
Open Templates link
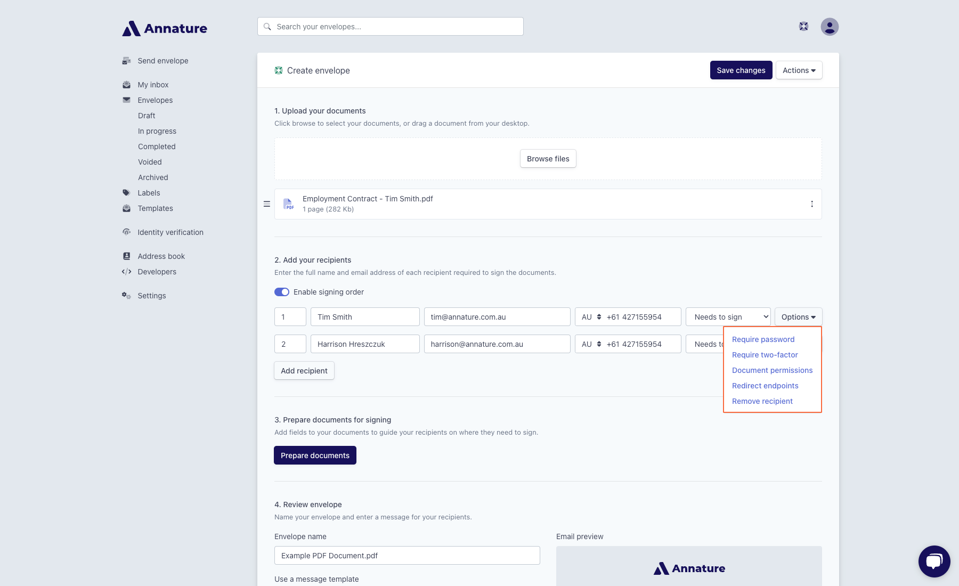(x=155, y=208)
